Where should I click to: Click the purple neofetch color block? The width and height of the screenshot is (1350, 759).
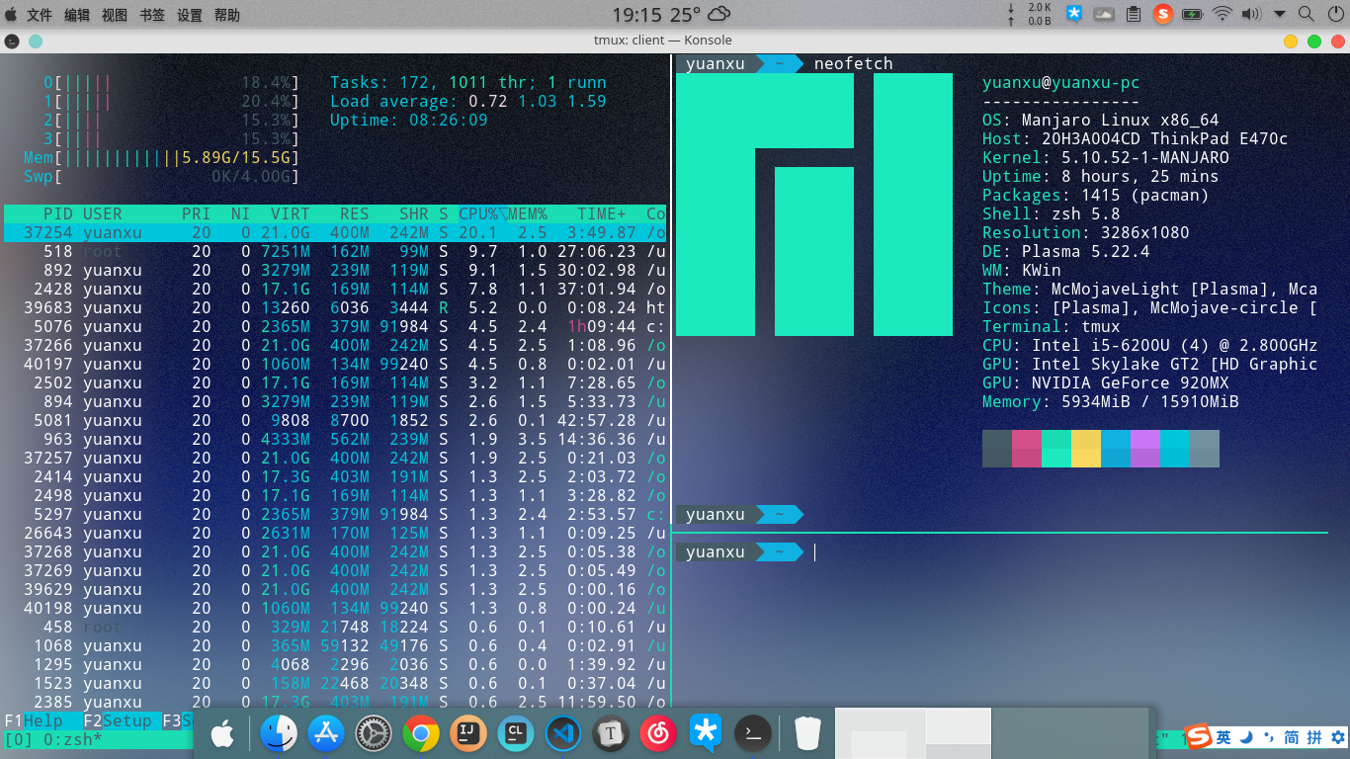[1145, 449]
